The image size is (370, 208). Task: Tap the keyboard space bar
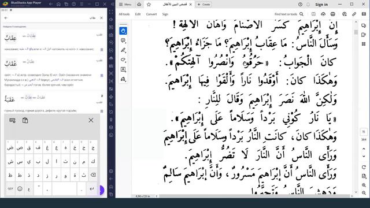64,189
